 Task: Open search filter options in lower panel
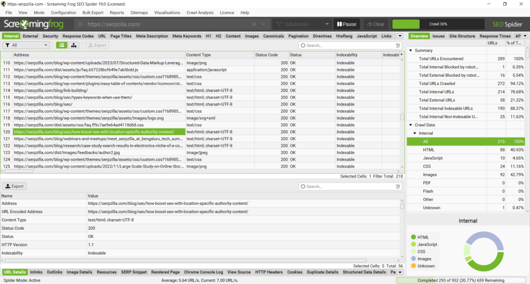(x=398, y=186)
